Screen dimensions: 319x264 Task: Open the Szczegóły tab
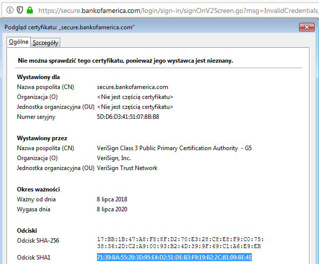click(45, 43)
